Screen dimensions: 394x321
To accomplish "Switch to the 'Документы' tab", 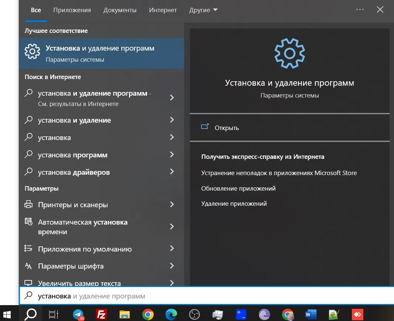I will [120, 10].
